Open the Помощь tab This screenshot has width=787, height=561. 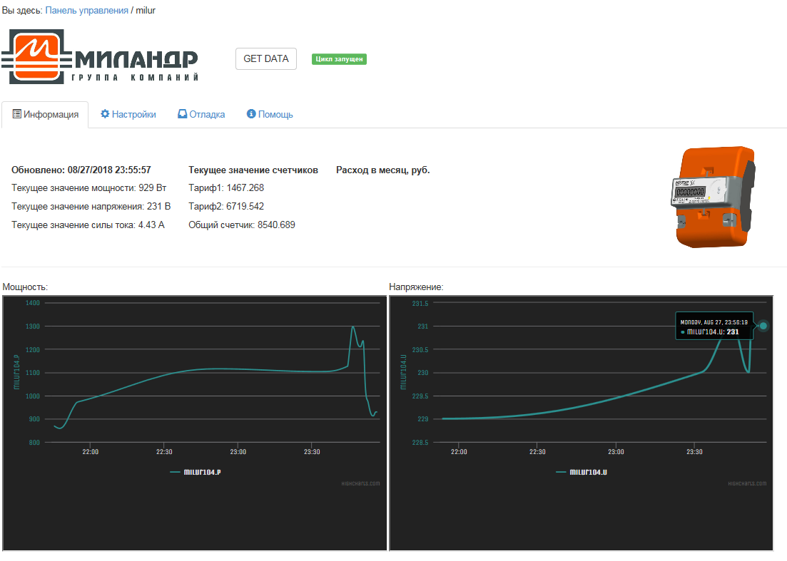point(270,114)
